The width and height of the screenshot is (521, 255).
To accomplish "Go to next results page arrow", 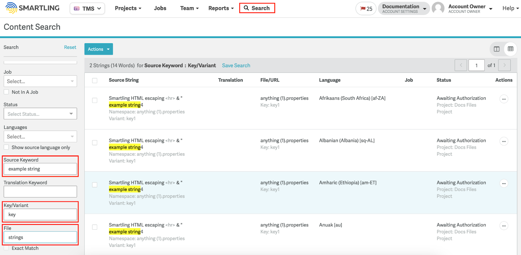I will tap(504, 65).
